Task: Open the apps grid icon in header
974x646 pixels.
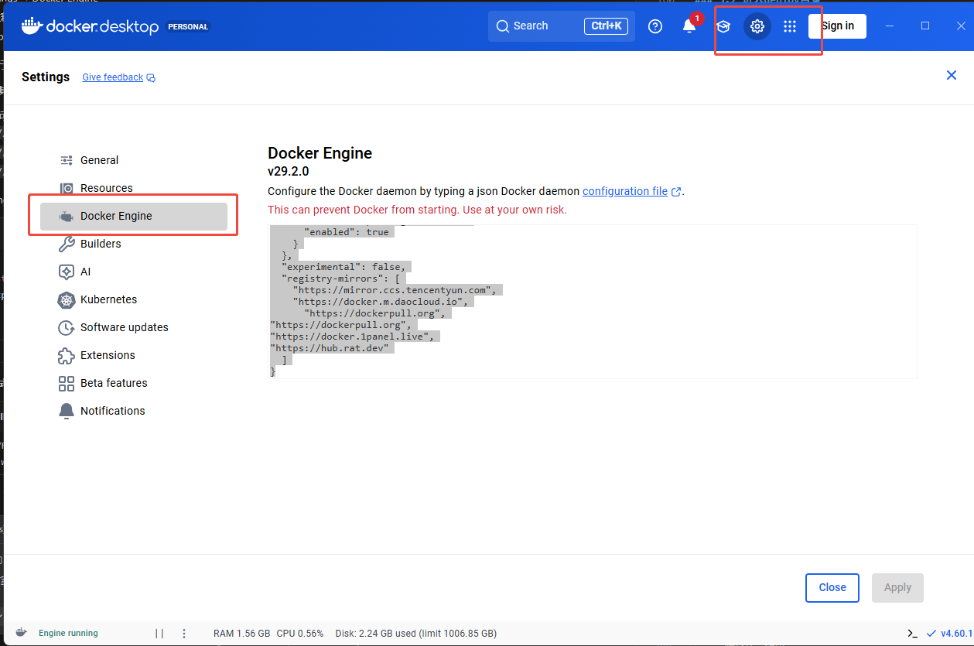Action: [790, 26]
